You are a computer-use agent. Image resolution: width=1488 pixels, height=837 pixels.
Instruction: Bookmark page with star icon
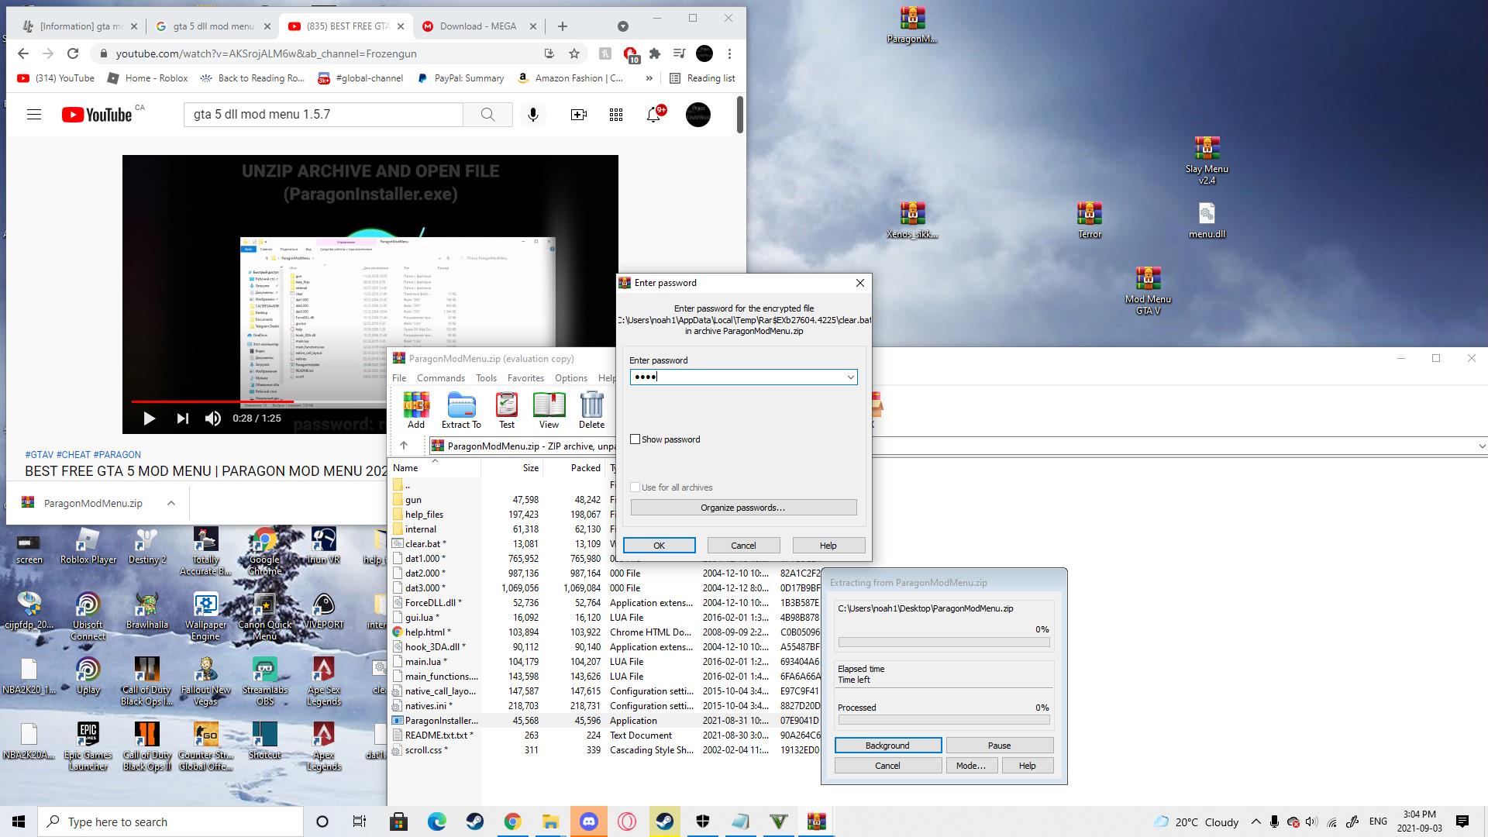[x=574, y=53]
